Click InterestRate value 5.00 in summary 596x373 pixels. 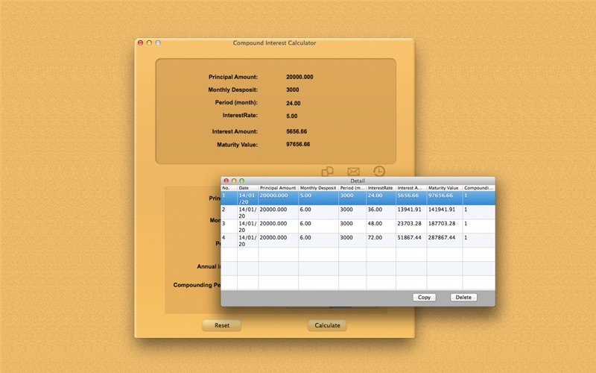coord(291,116)
